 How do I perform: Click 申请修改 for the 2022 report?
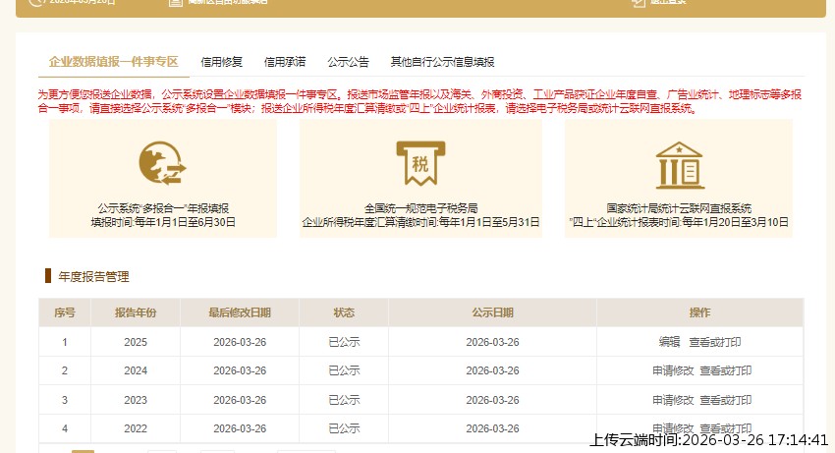pyautogui.click(x=673, y=428)
